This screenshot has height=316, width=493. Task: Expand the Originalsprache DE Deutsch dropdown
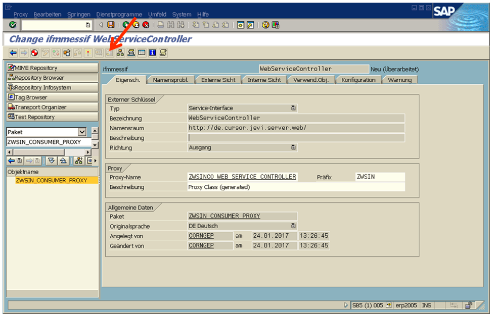(x=293, y=226)
